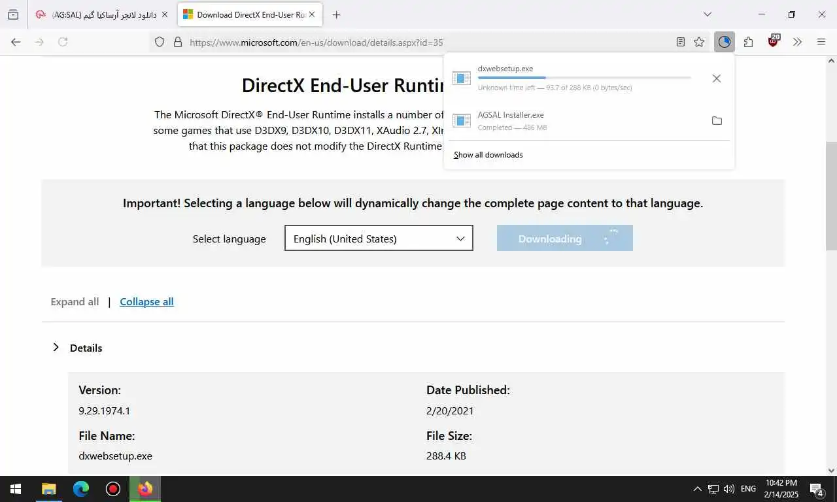This screenshot has width=837, height=502.
Task: Close the Download DirectX tab
Action: (x=312, y=14)
